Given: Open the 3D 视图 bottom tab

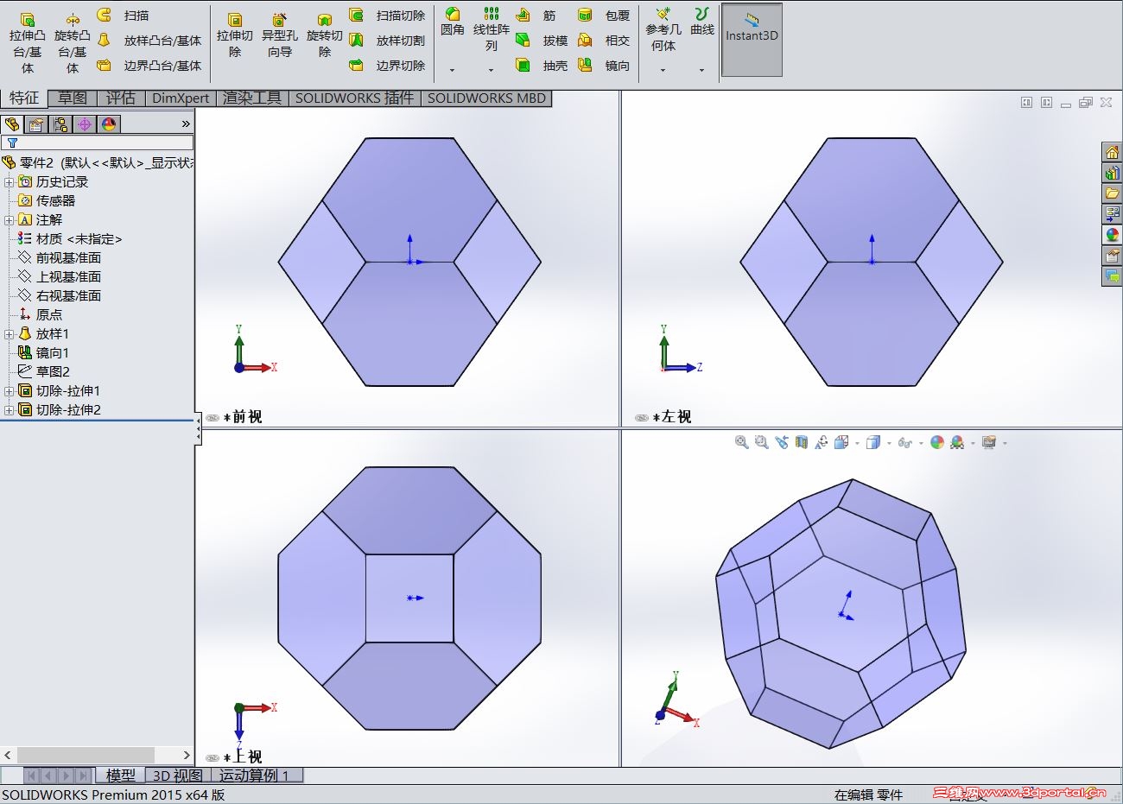Looking at the screenshot, I should pyautogui.click(x=178, y=776).
